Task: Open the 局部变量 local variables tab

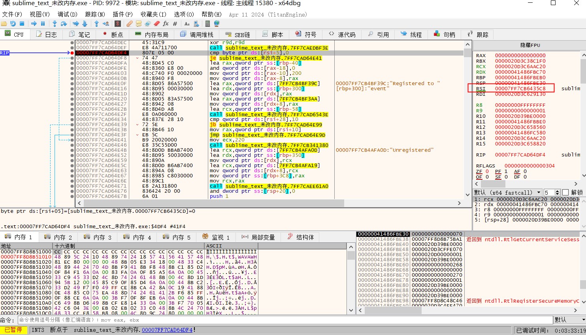Action: coord(258,237)
